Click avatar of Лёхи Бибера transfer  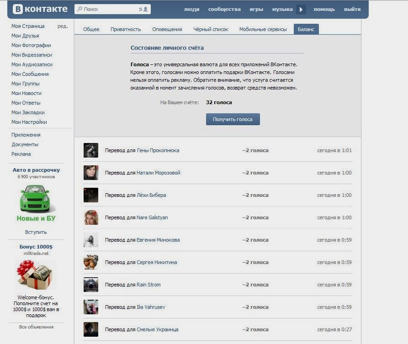pos(91,195)
